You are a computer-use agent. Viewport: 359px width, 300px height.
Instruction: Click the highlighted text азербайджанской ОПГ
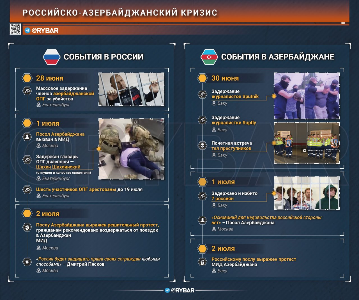pos(65,96)
